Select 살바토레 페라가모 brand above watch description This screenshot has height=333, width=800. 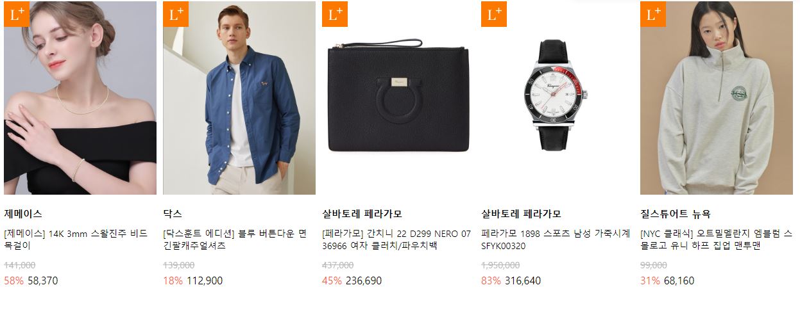coord(521,214)
